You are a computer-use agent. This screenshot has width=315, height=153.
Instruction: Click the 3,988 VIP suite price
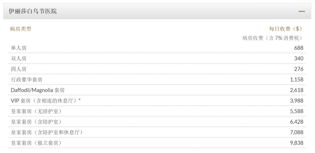click(x=297, y=101)
